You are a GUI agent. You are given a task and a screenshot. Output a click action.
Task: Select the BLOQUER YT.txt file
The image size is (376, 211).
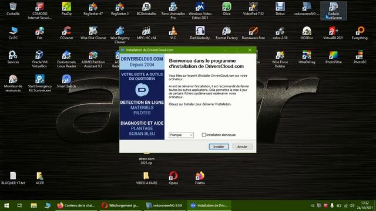13,178
